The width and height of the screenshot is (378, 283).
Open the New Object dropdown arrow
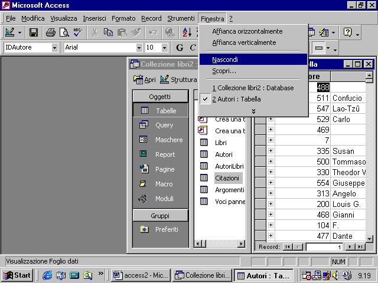coord(333,32)
